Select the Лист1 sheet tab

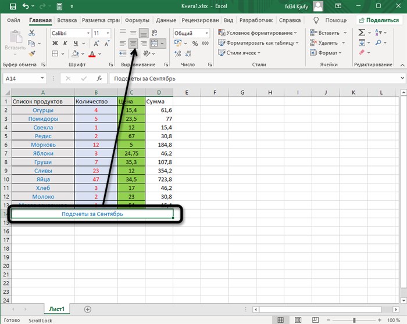tap(56, 309)
